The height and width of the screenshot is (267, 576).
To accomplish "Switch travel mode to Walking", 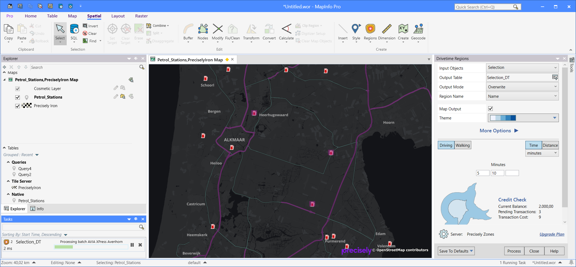I will (x=462, y=145).
